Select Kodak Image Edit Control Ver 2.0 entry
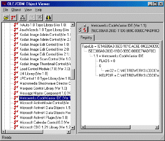The image size is (165, 141). tap(44, 49)
